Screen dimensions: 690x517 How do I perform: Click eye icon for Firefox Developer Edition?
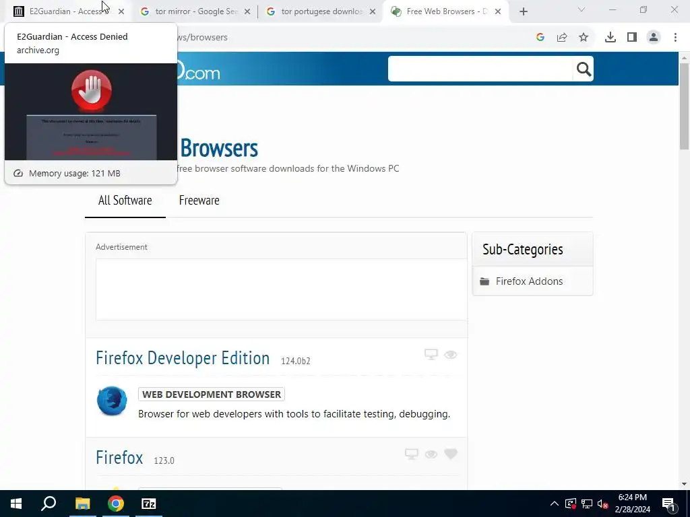click(x=451, y=355)
